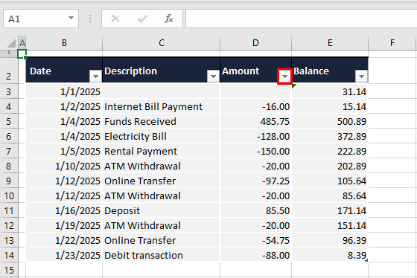Select column F header
Viewport: 417px width, 278px height.
392,43
